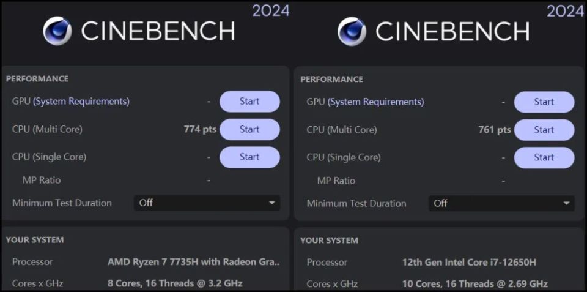Viewport: 587px width, 292px height.
Task: Open Minimum Test Duration dropdown in the Intel panel
Action: (501, 203)
